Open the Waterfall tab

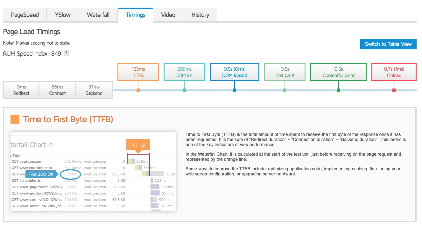click(98, 15)
